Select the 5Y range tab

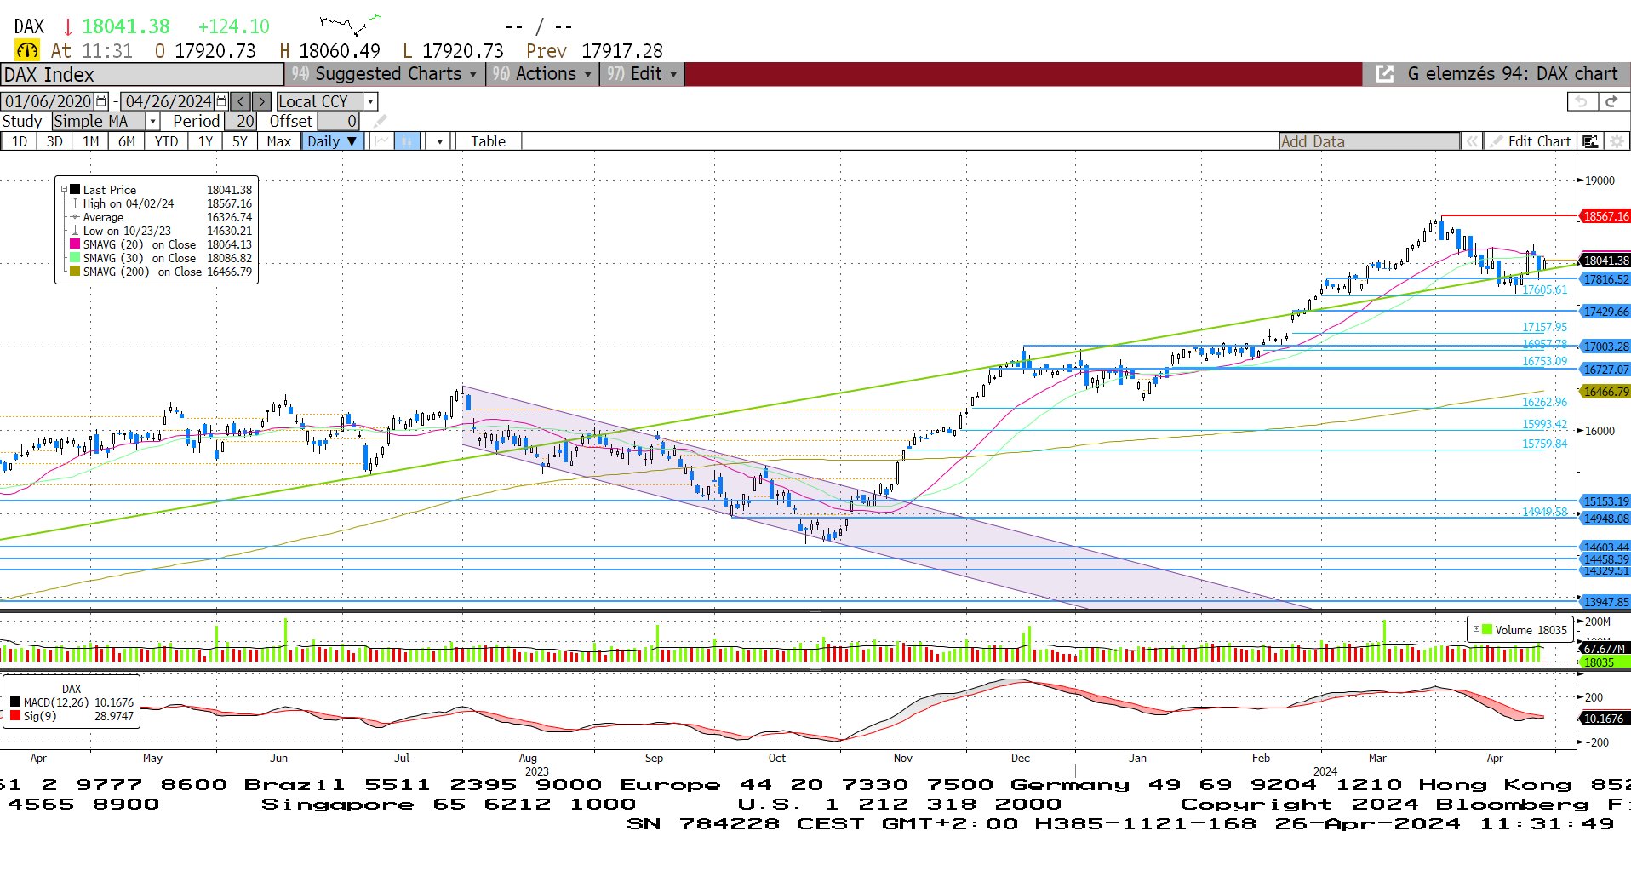tap(240, 141)
